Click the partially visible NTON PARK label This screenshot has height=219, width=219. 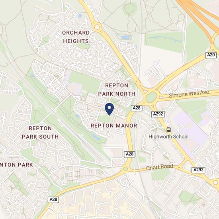(x=16, y=165)
